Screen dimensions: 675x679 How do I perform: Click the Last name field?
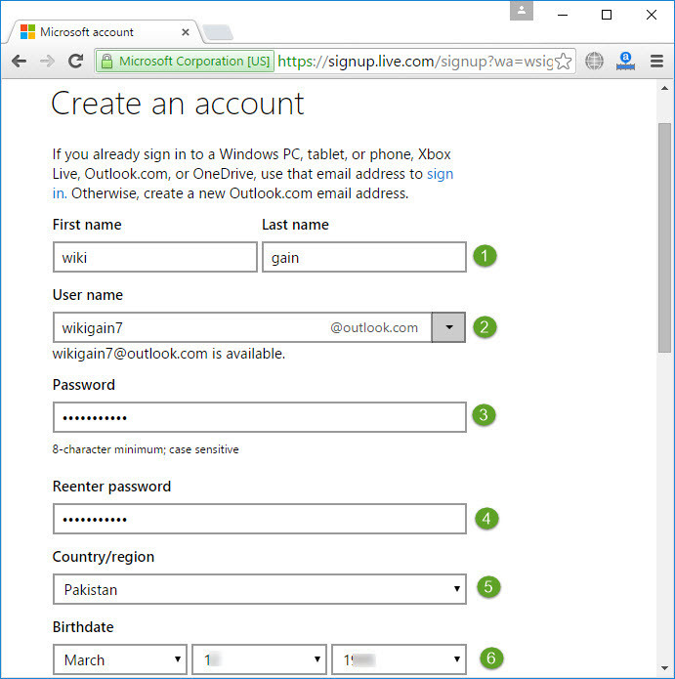coord(364,257)
